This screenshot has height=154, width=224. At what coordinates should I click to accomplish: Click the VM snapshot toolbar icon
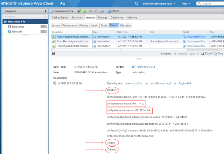tap(96, 11)
